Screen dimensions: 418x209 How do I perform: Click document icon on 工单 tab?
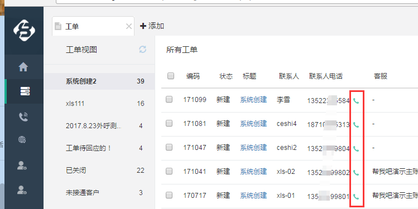(58, 26)
